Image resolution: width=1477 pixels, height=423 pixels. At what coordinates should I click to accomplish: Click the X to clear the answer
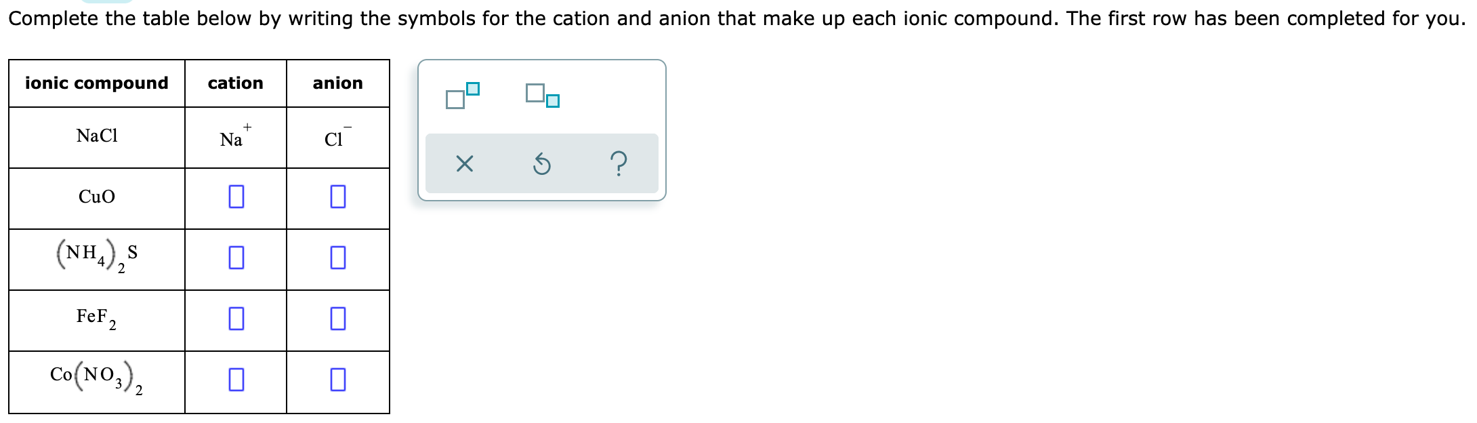coord(466,163)
